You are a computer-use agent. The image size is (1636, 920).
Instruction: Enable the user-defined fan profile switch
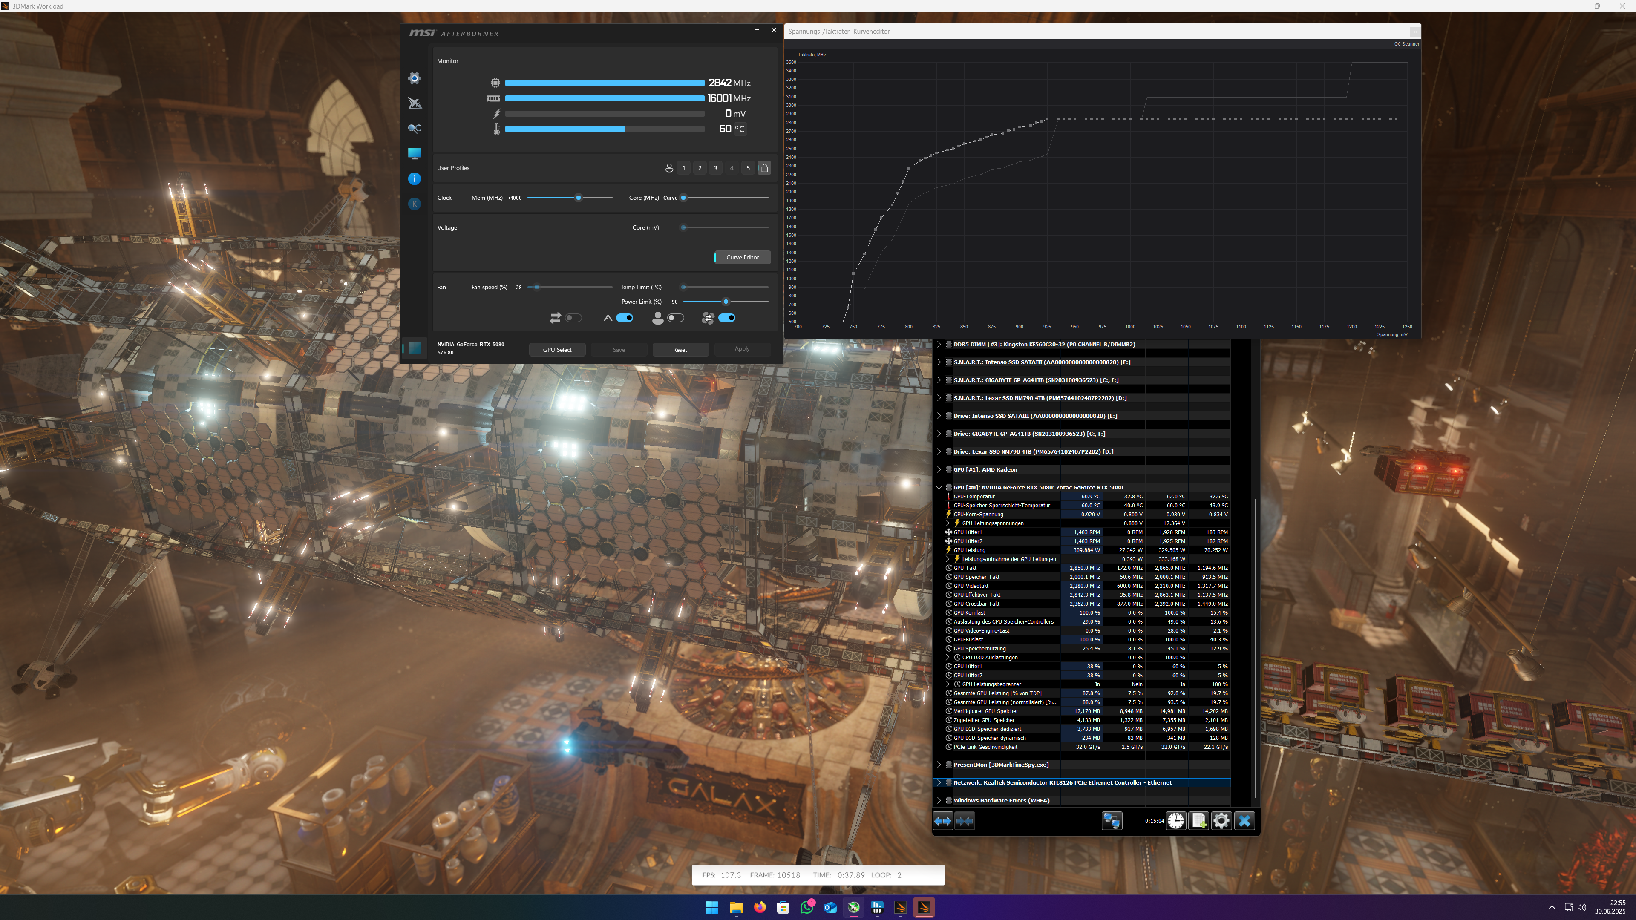[676, 318]
